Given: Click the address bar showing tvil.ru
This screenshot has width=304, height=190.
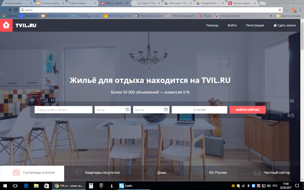Looking at the screenshot, I should pos(151,10).
